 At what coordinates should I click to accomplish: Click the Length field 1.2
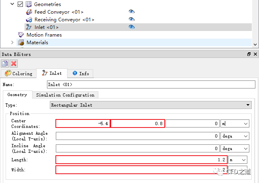pos(141,160)
